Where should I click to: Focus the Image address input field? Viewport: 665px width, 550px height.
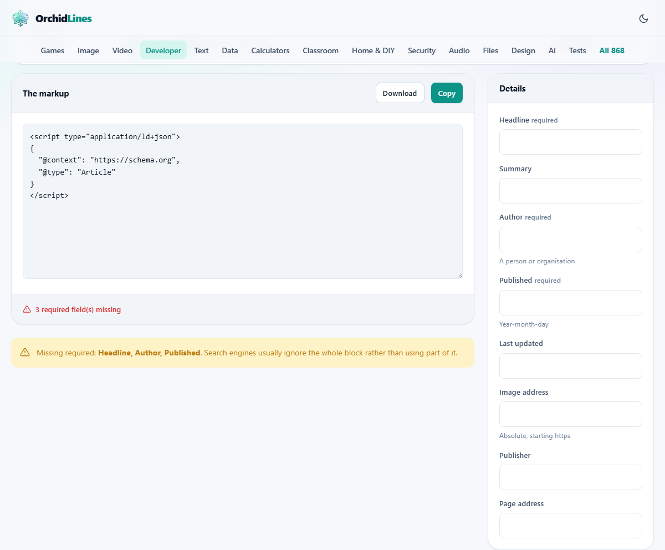click(571, 414)
